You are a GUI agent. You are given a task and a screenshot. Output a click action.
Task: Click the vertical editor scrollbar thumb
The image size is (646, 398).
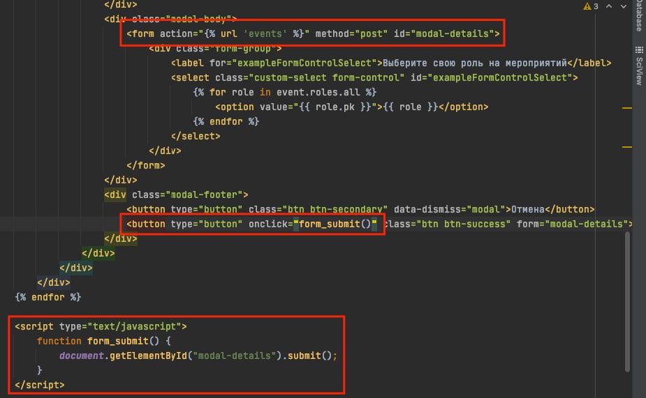627,302
